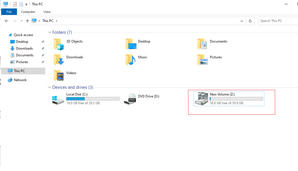
Task: Click the Back navigation arrow
Action: [x=6, y=21]
